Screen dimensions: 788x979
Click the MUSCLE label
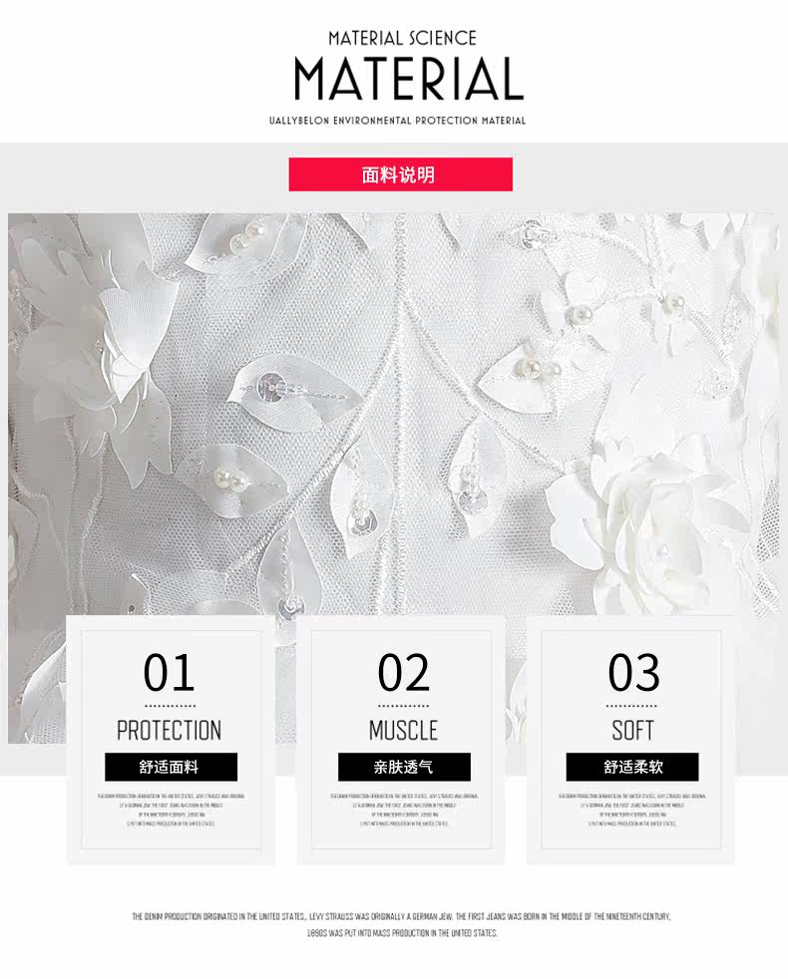click(x=404, y=730)
